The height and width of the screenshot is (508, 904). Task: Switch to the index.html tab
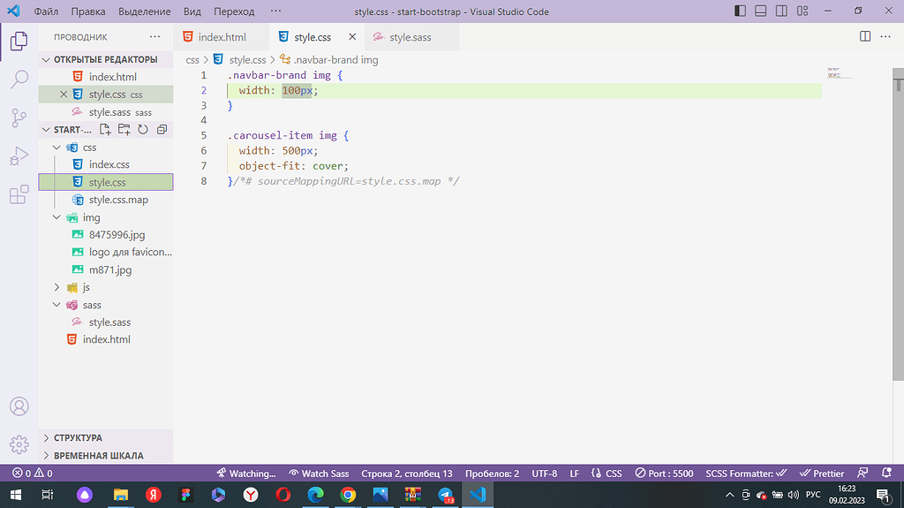click(x=221, y=37)
